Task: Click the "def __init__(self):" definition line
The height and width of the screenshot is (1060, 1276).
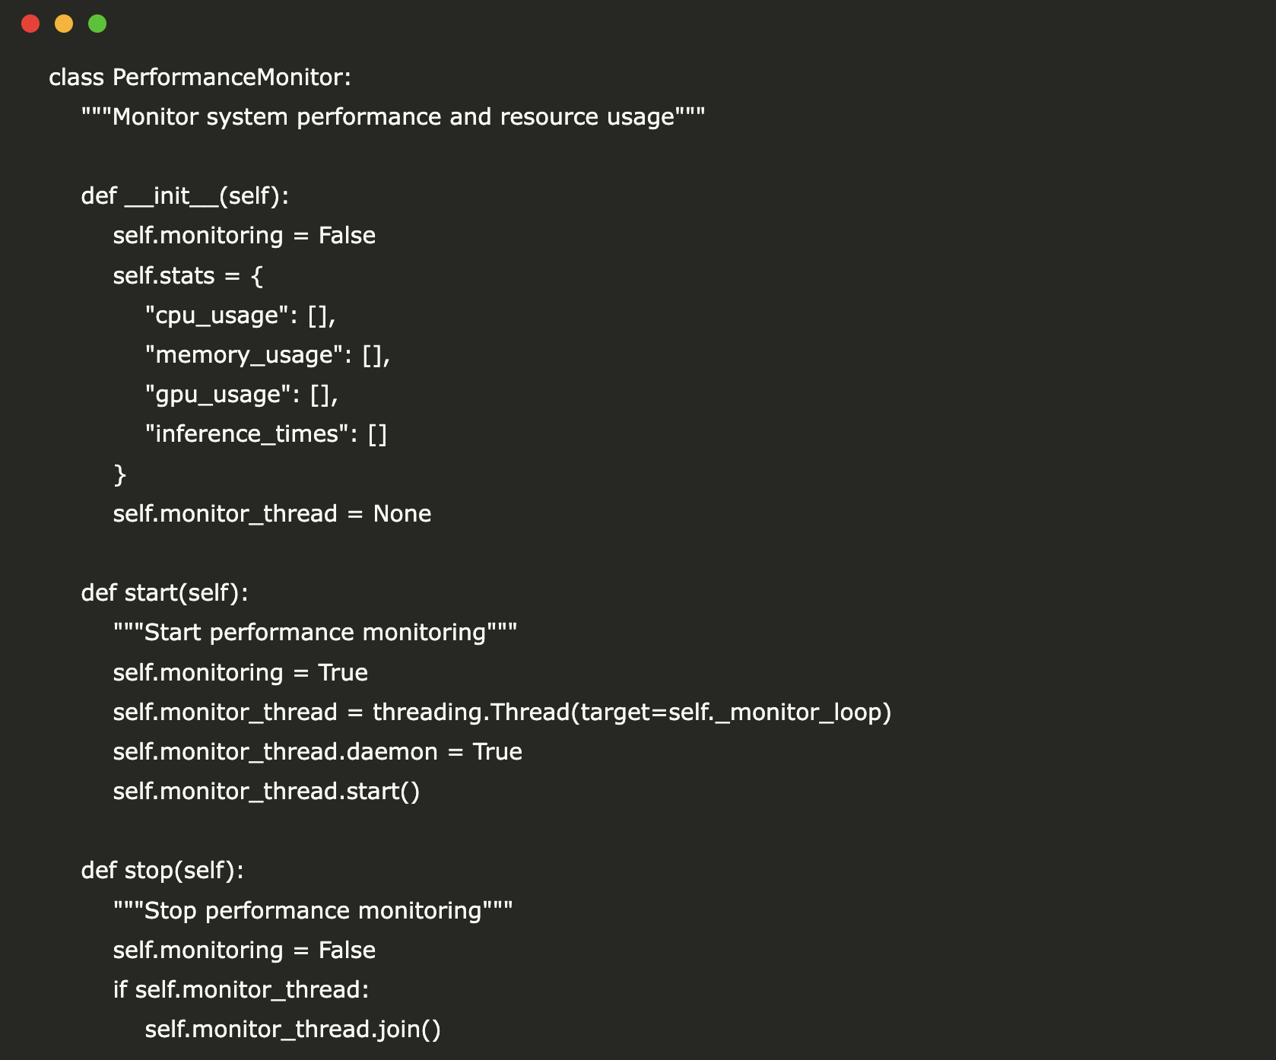Action: [x=185, y=196]
